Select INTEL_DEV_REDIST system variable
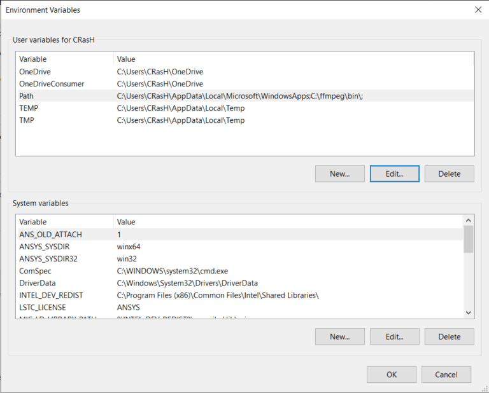Image resolution: width=489 pixels, height=393 pixels. click(x=51, y=295)
